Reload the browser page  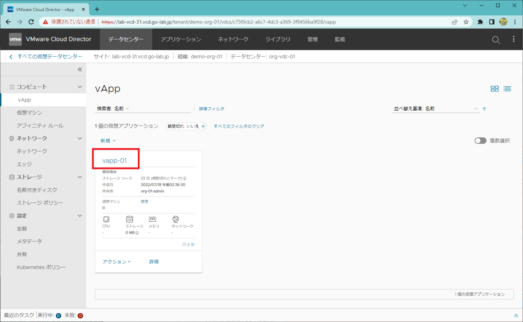pos(31,22)
